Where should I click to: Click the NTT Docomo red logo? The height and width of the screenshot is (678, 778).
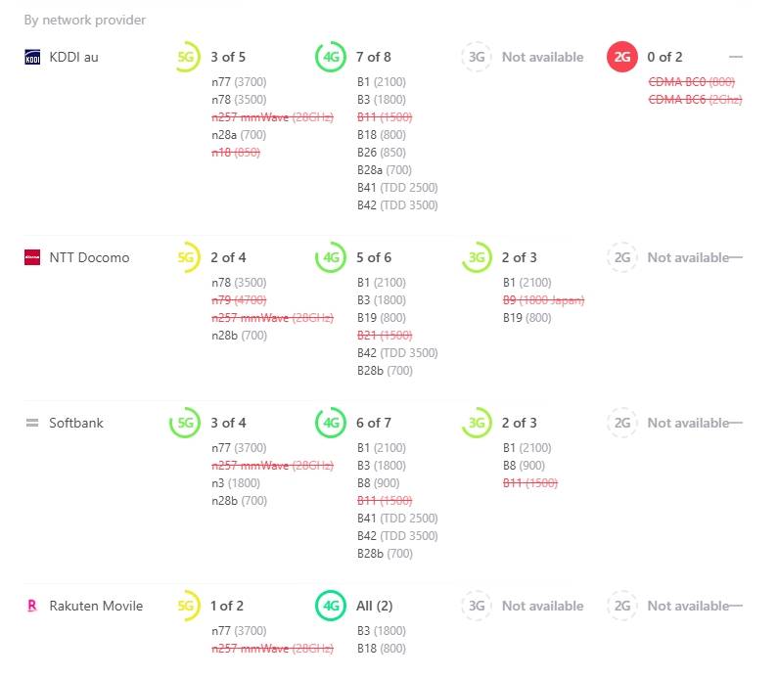point(32,257)
